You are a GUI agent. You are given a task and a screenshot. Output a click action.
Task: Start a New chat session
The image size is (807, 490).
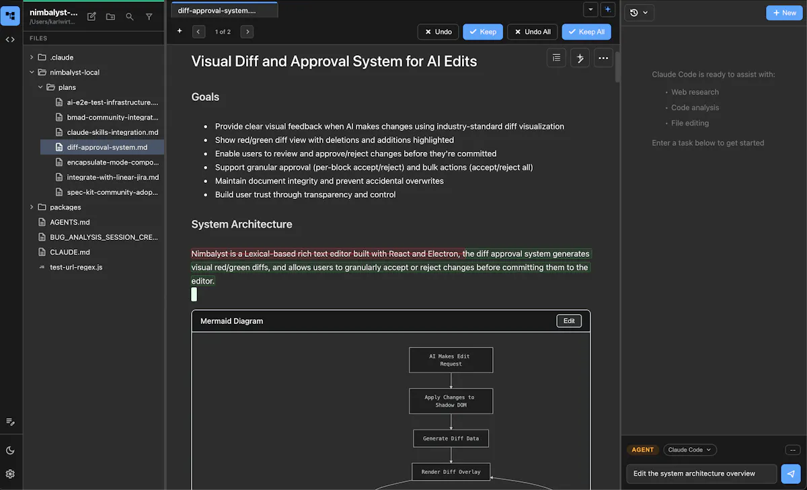pyautogui.click(x=784, y=13)
